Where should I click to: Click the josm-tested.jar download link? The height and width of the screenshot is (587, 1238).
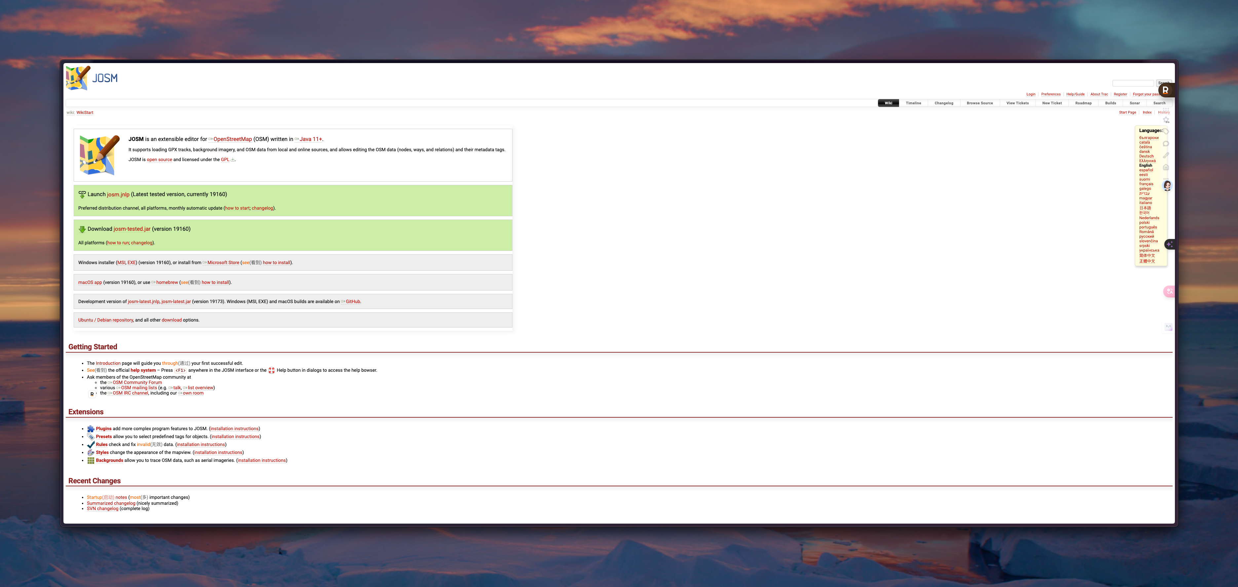coord(132,229)
